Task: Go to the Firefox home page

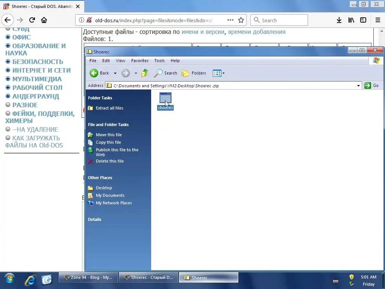Action: [x=44, y=20]
